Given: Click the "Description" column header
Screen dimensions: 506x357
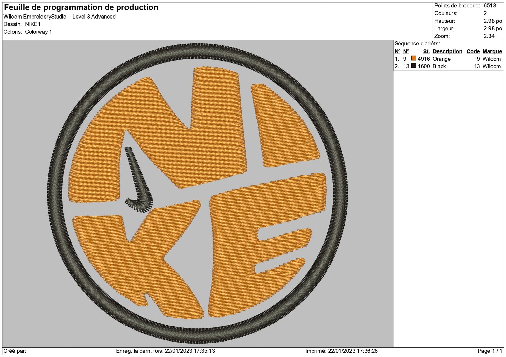Looking at the screenshot, I should 448,51.
